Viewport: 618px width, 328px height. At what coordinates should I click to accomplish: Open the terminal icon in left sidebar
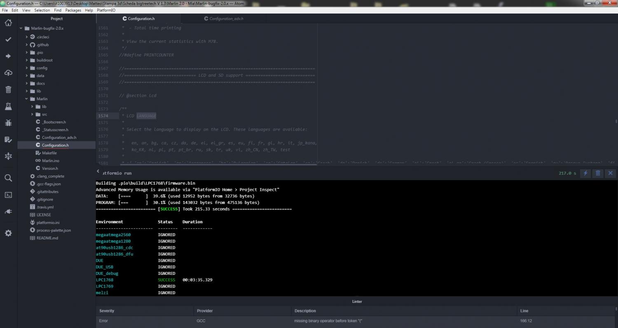tap(8, 195)
